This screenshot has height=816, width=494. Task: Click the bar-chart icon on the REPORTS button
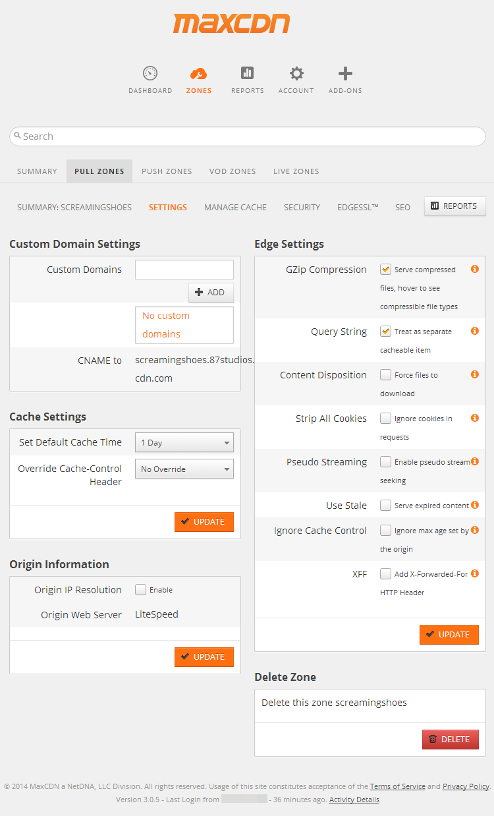[434, 206]
